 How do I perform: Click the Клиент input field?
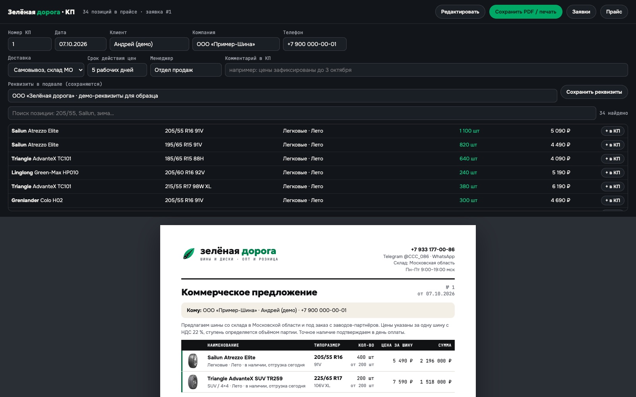(x=149, y=44)
